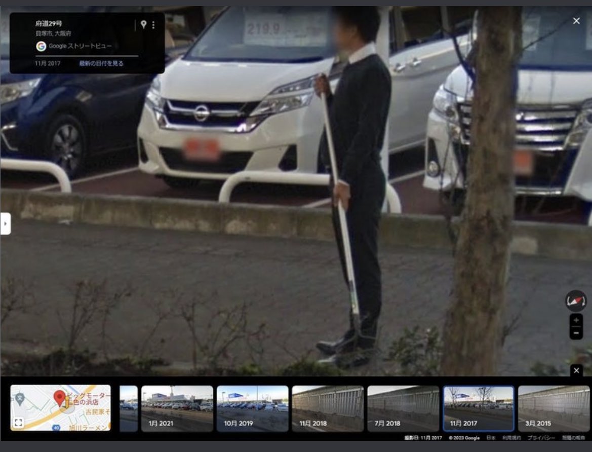Viewport: 592px width, 452px height.
Task: Expand the minimap to fullscreen
Action: click(x=18, y=423)
